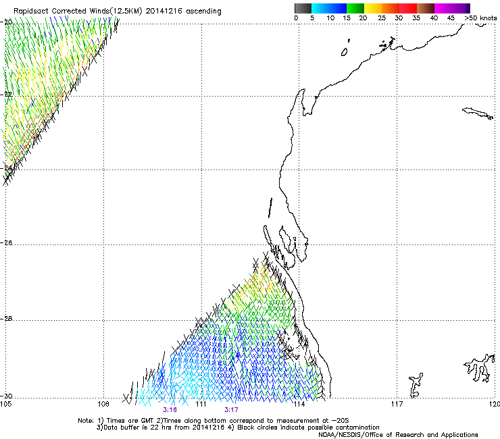The image size is (500, 439).
Task: Click the dark purple >50 knots band
Action: [468, 8]
